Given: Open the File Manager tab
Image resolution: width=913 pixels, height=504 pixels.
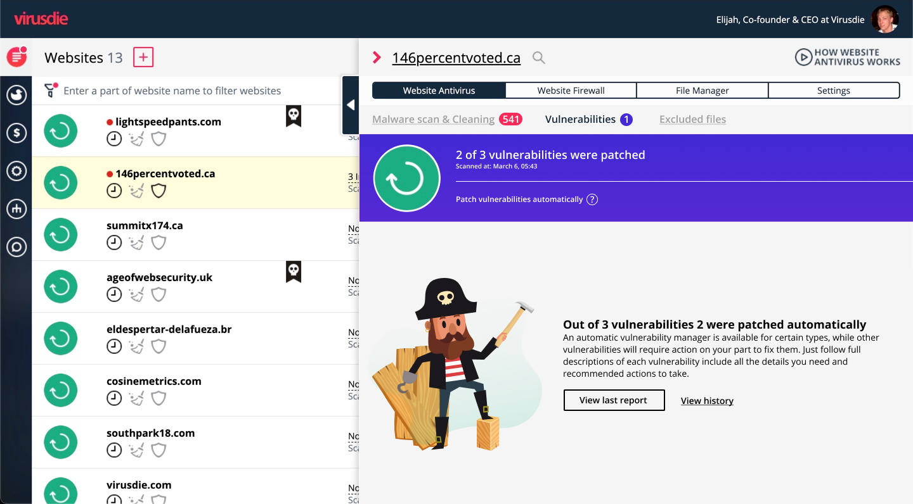Looking at the screenshot, I should click(x=703, y=91).
